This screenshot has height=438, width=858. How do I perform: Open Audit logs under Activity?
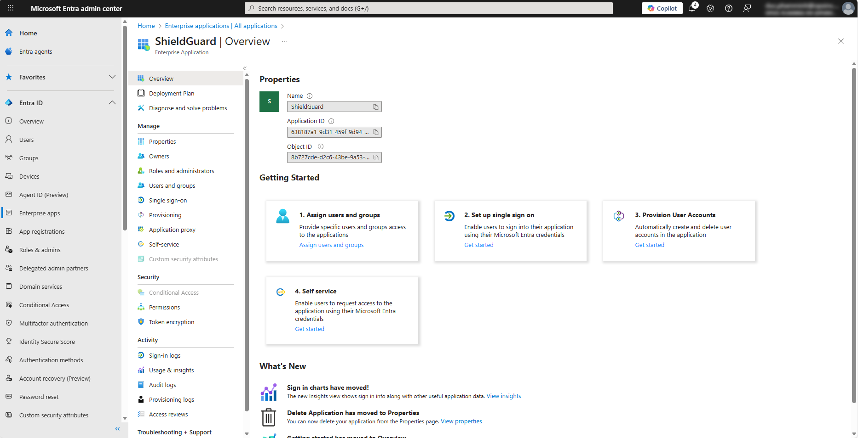pos(162,385)
